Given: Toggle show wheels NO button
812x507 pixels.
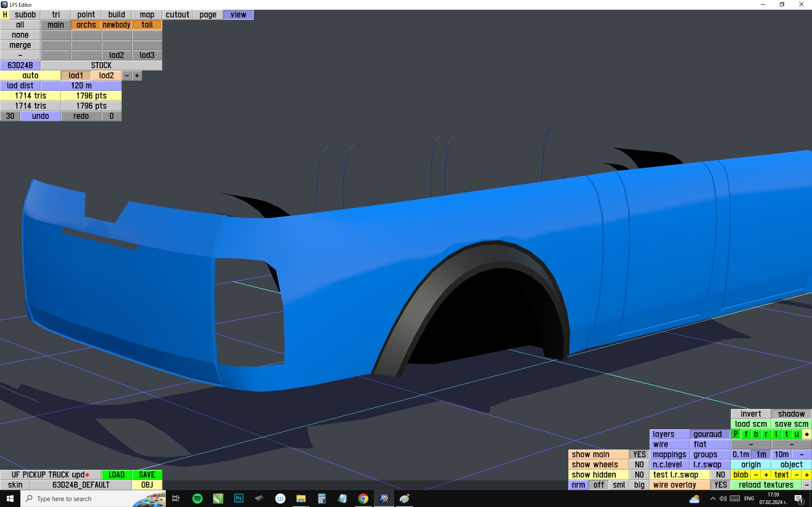Looking at the screenshot, I should pyautogui.click(x=639, y=464).
